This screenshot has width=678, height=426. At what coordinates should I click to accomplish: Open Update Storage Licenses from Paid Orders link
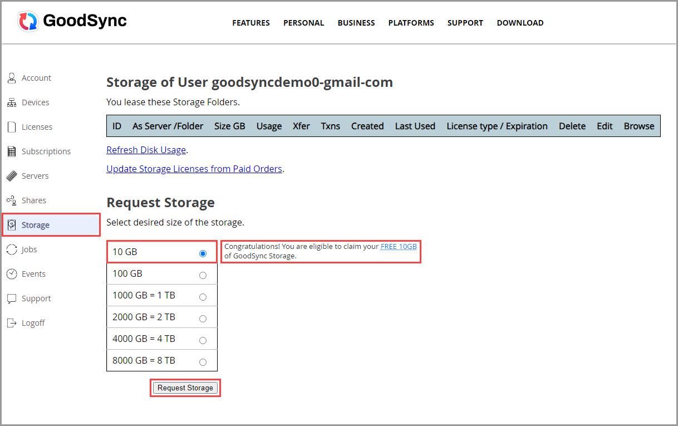coord(194,169)
